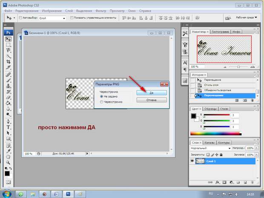Select the Move tool in the toolbox

[8, 39]
